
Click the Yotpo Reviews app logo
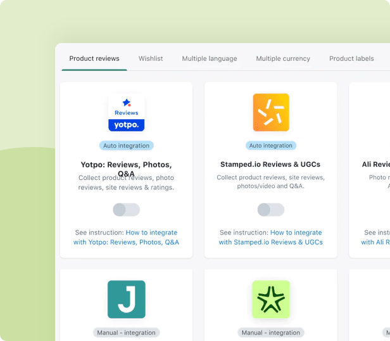click(x=126, y=112)
